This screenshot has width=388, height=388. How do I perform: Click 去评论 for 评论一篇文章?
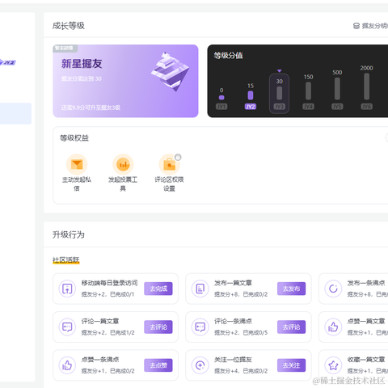(x=158, y=327)
